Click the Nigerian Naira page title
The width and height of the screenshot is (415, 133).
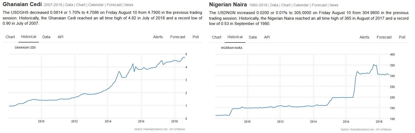coord(228,5)
